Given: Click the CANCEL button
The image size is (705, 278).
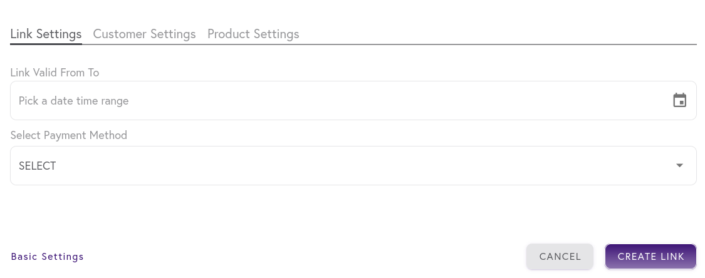Looking at the screenshot, I should tap(560, 257).
